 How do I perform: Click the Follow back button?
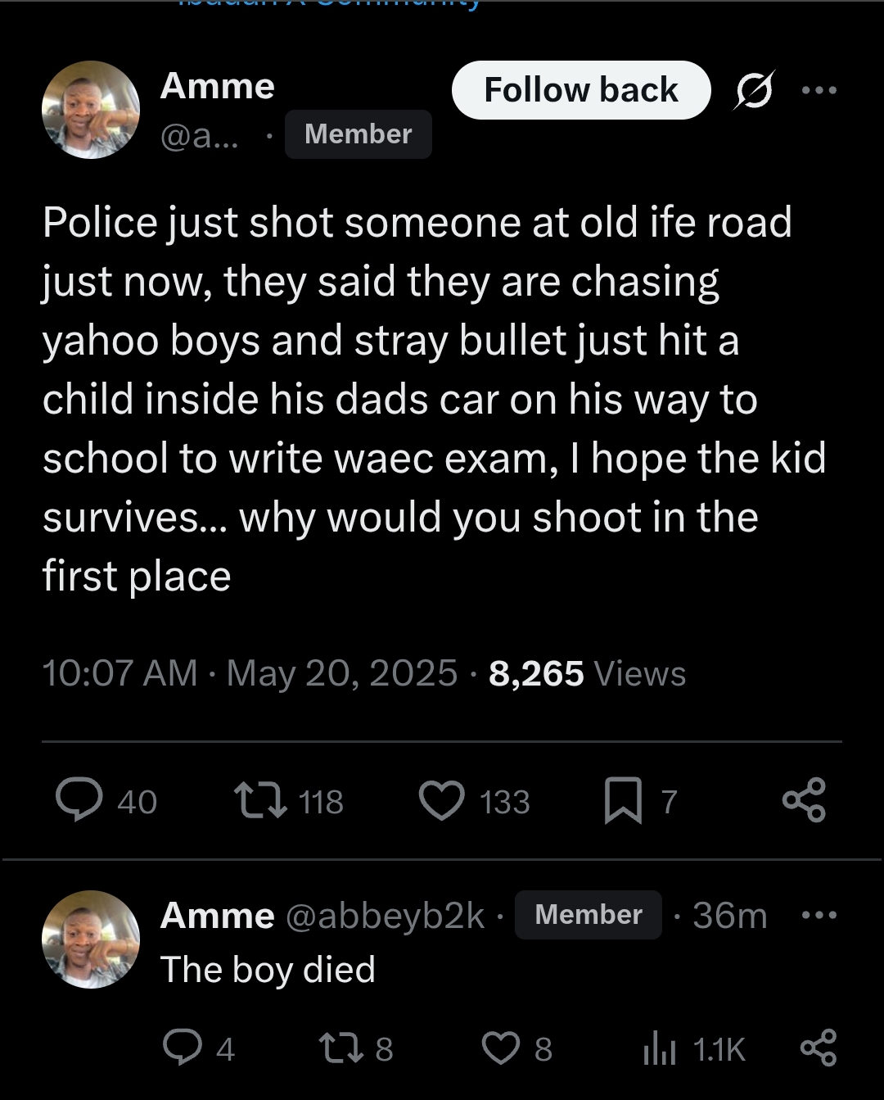coord(580,90)
